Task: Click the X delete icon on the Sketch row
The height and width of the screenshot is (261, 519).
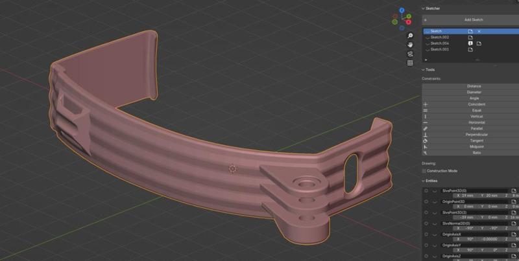Action: pos(479,31)
